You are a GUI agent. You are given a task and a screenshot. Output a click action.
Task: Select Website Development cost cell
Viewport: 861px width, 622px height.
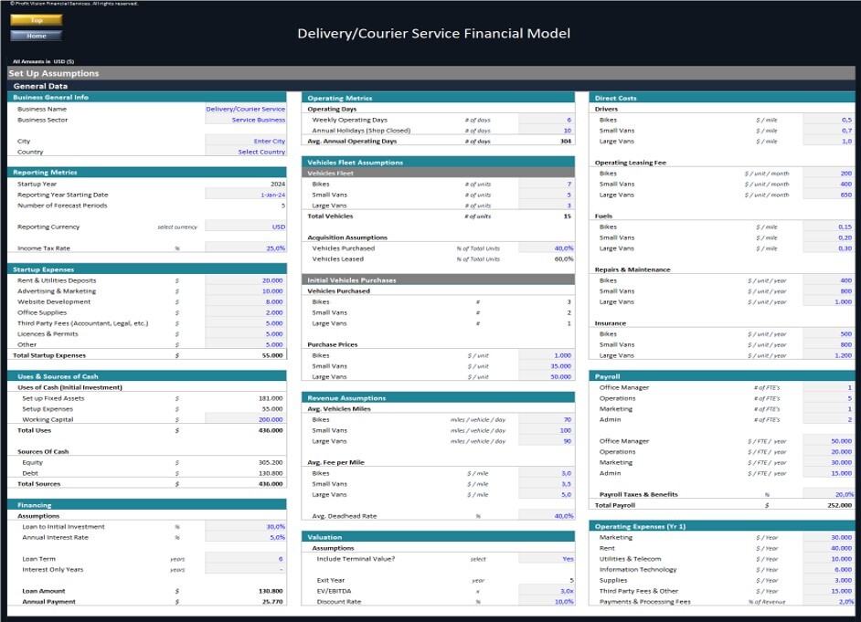coord(246,301)
